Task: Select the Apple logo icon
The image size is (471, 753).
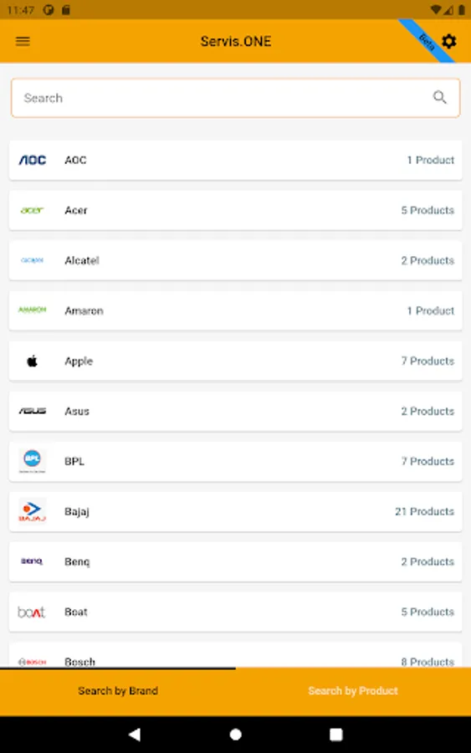Action: coord(32,361)
